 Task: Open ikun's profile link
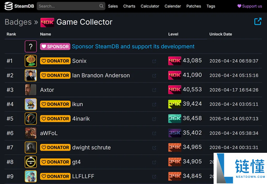(x=77, y=104)
